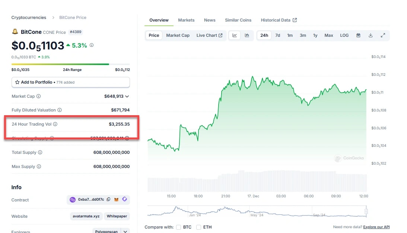Add token to MetaMask via fox icon
Viewport: 407px width, 233px height.
point(116,200)
